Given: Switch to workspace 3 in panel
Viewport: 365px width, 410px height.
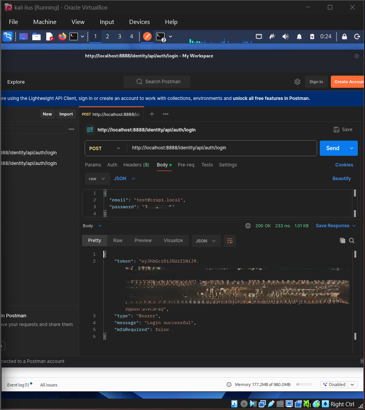Looking at the screenshot, I should [120, 36].
